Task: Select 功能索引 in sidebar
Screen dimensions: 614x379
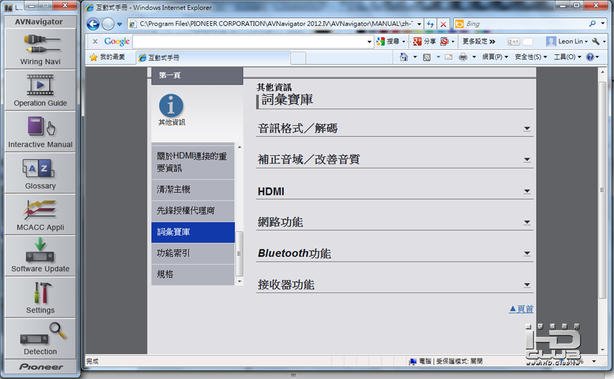Action: pyautogui.click(x=193, y=253)
